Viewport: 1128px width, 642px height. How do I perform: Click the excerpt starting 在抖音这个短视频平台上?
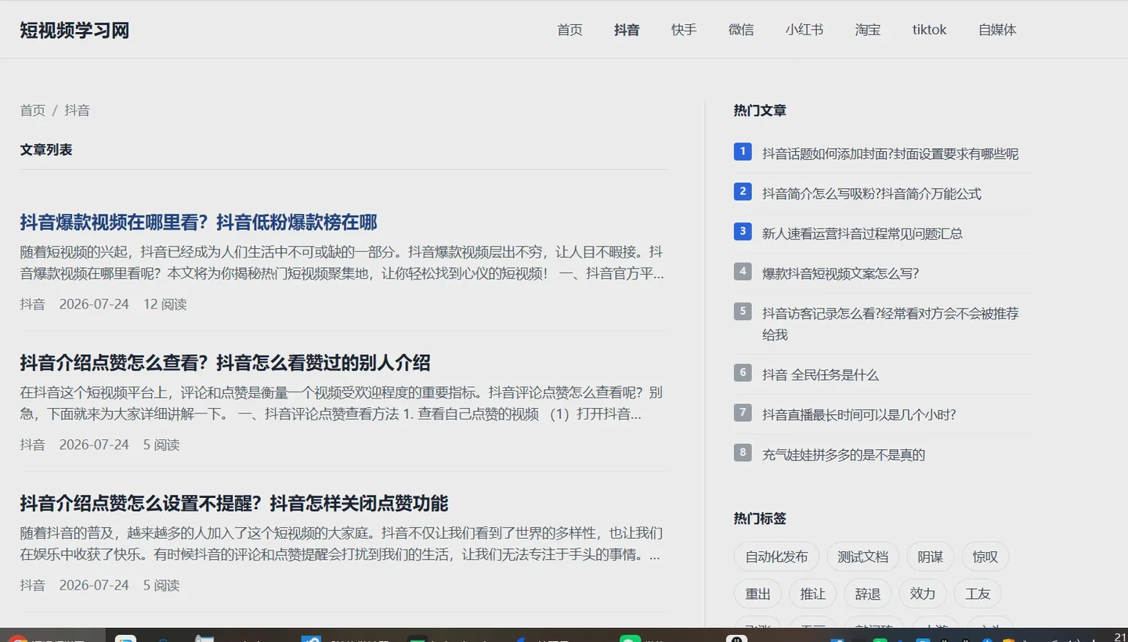[x=342, y=403]
